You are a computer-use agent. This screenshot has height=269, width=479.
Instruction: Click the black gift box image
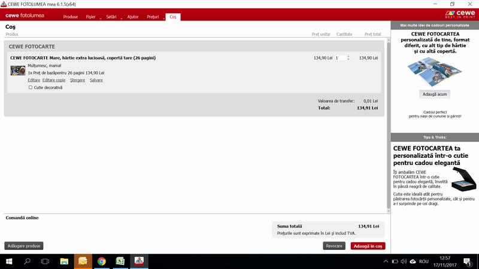point(463,179)
